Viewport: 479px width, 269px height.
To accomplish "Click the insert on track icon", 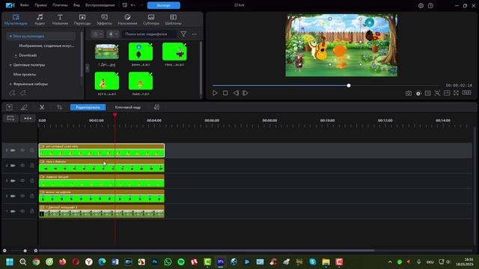I will pos(9,107).
